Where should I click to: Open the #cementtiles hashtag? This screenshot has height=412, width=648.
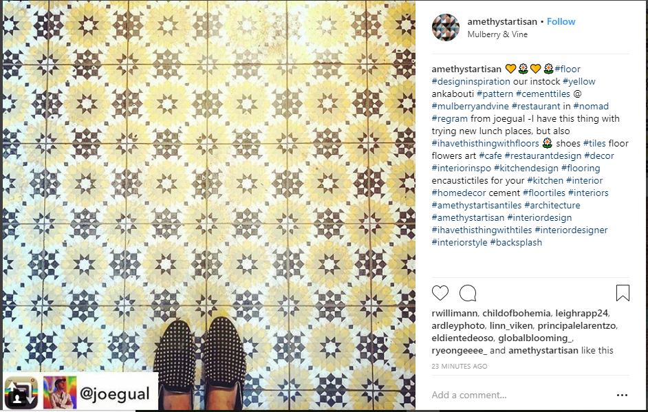point(543,94)
